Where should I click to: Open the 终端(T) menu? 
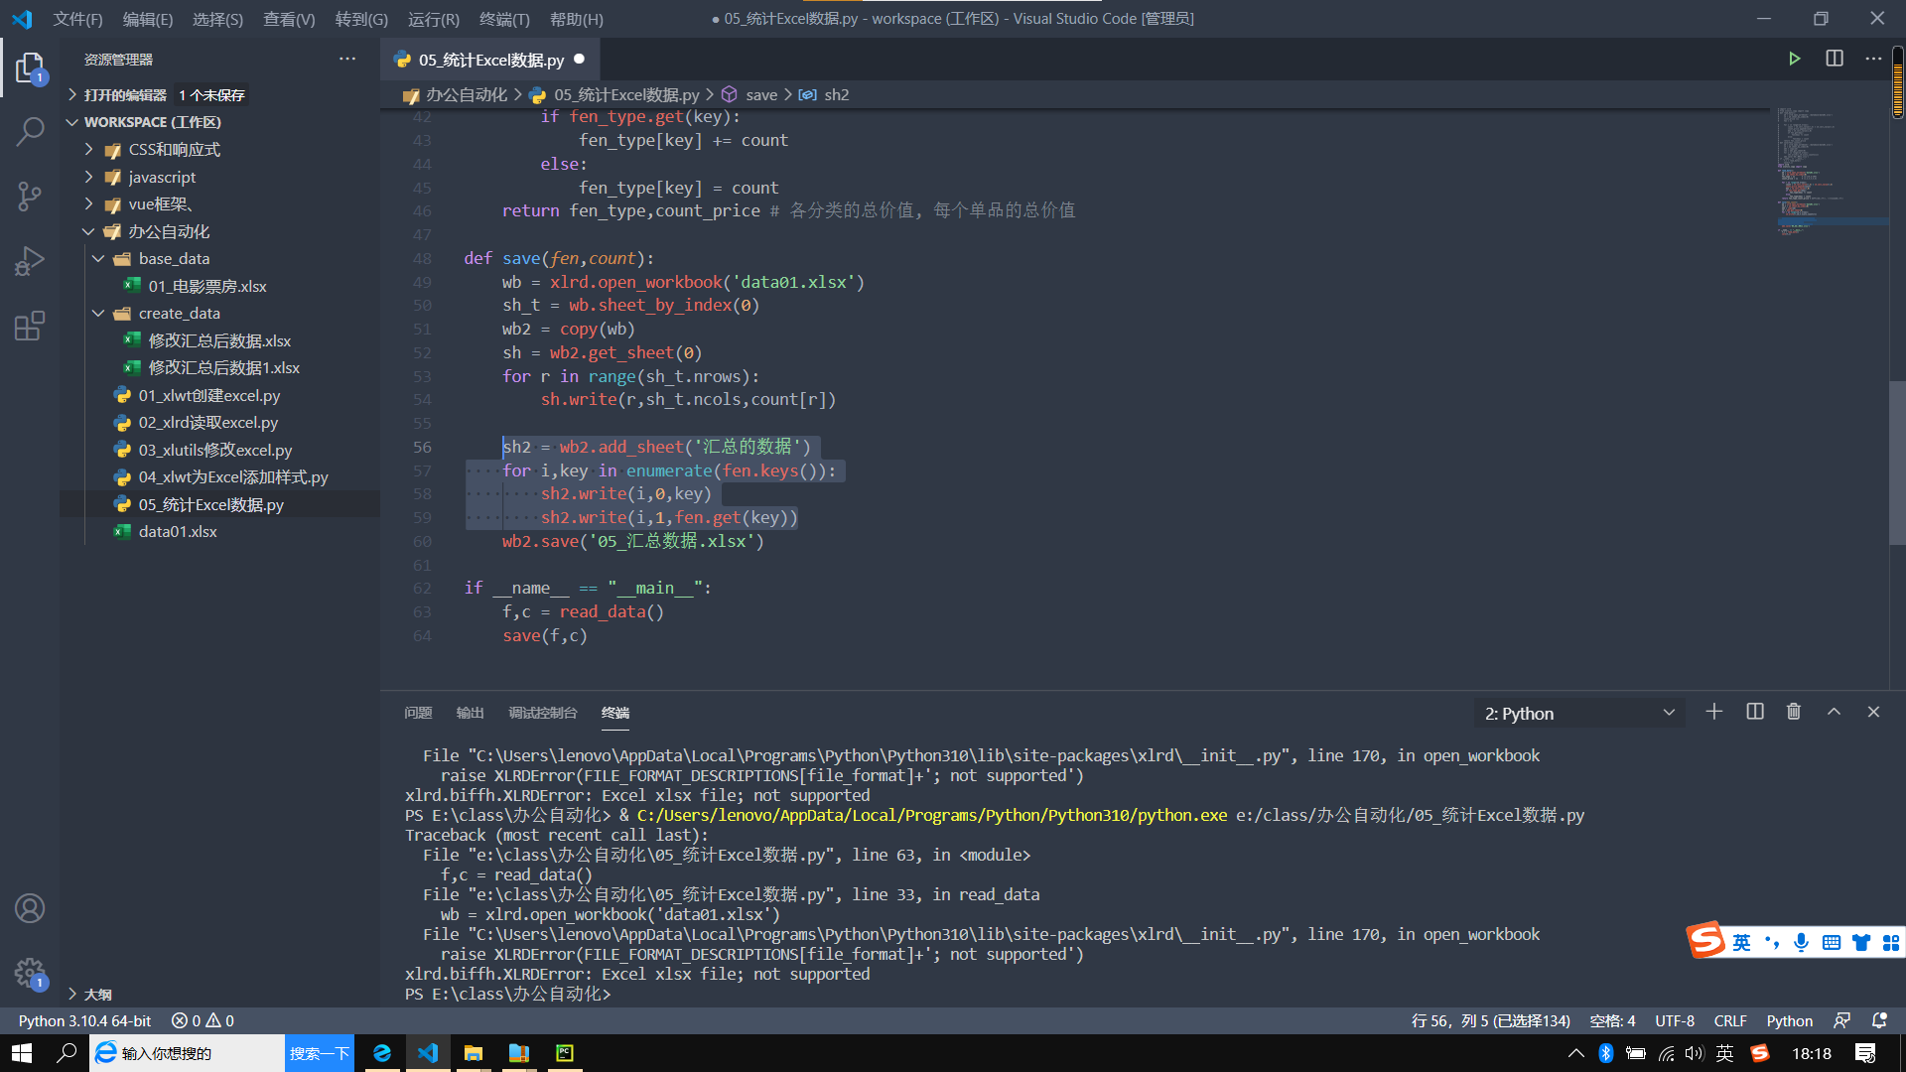504,19
